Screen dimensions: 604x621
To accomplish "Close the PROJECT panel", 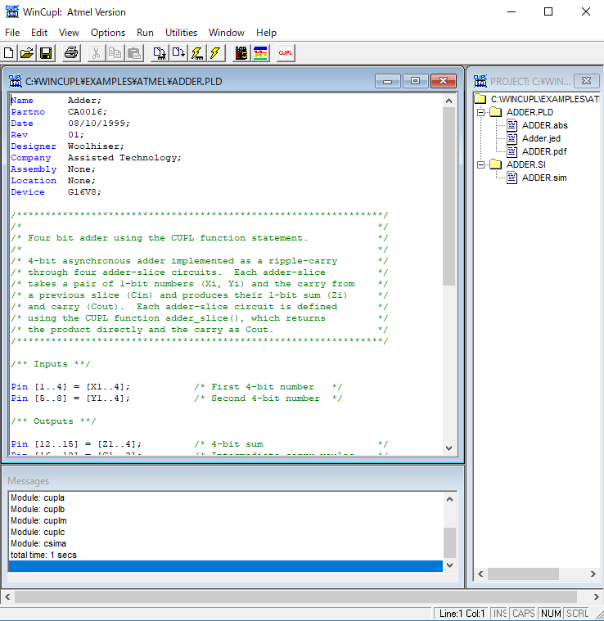I will pos(586,81).
